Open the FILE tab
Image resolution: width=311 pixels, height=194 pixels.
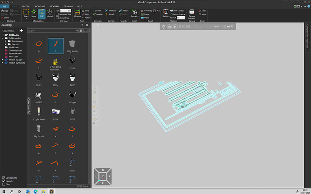(5, 6)
